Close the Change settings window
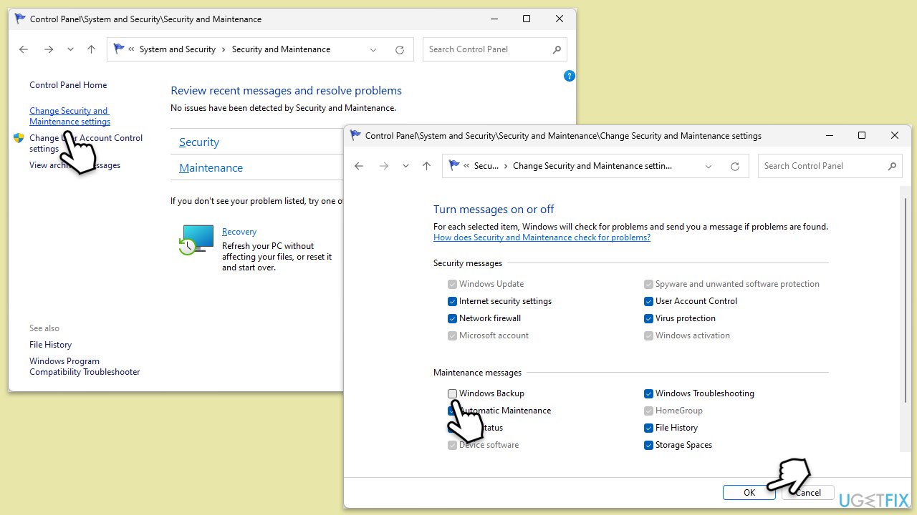 [x=895, y=135]
